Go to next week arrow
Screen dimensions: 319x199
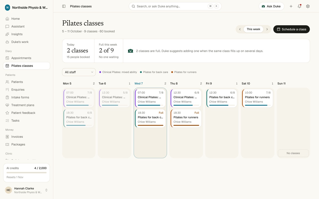[267, 29]
